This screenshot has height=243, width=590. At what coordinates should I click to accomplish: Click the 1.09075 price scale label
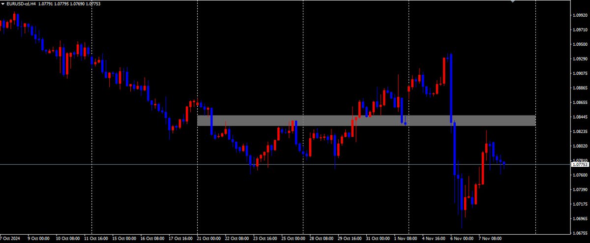click(580, 73)
